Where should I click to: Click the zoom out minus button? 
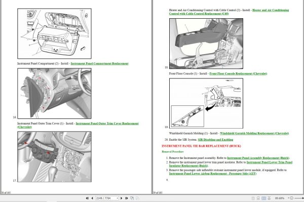(x=292, y=198)
